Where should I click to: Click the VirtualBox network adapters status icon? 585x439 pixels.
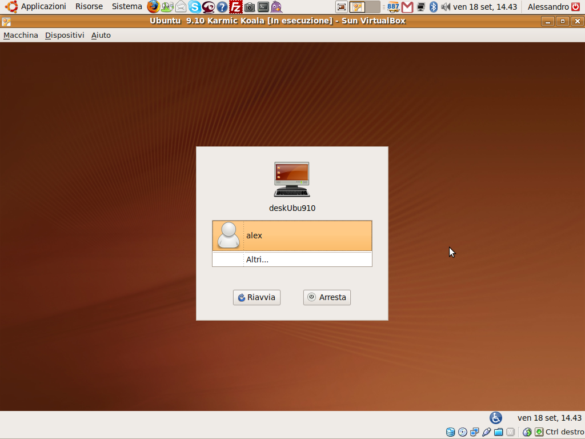point(475,432)
